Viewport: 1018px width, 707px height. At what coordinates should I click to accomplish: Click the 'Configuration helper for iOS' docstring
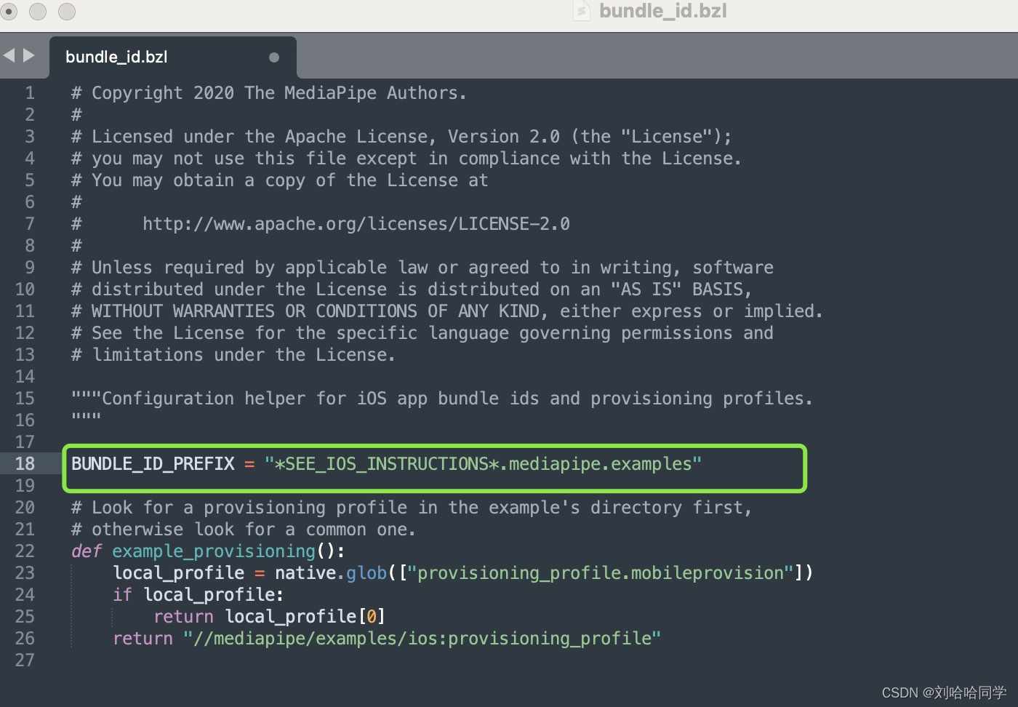[442, 399]
